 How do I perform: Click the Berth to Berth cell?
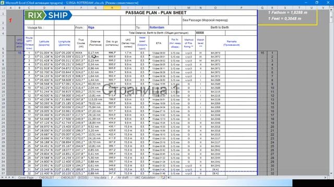click(219, 28)
